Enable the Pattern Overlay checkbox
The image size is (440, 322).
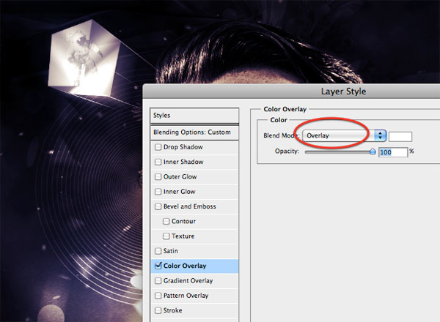(x=158, y=296)
